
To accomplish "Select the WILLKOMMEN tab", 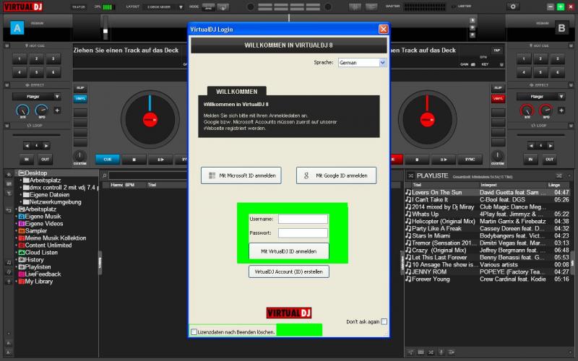I will 237,92.
